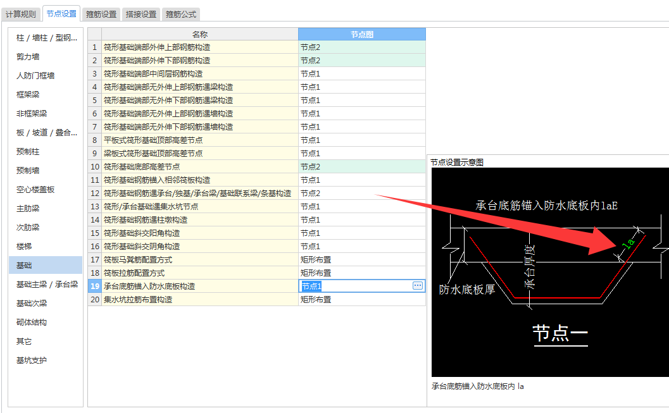Click 节点2 value for 筏形基础底部高差节点

362,166
